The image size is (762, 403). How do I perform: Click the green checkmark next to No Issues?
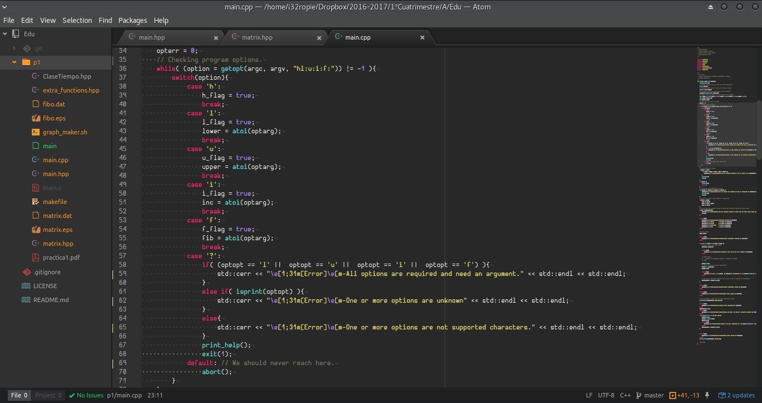[71, 395]
